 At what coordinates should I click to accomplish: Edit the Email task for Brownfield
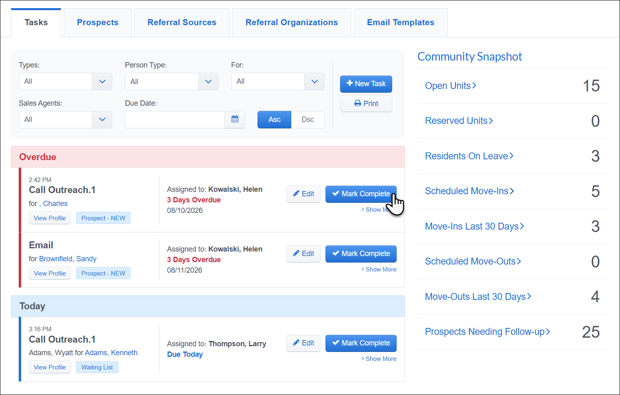(303, 254)
